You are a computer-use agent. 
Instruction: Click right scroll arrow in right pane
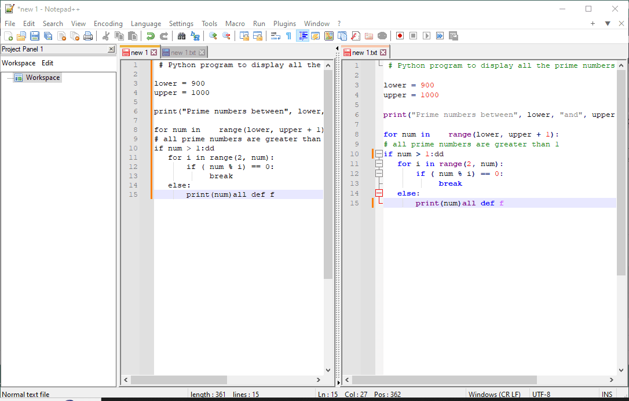pyautogui.click(x=612, y=380)
